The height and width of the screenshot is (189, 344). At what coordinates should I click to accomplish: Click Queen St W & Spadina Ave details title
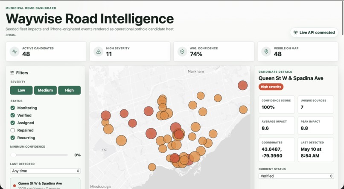coord(291,78)
